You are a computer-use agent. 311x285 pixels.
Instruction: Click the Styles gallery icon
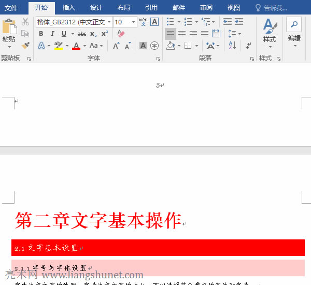(x=270, y=26)
